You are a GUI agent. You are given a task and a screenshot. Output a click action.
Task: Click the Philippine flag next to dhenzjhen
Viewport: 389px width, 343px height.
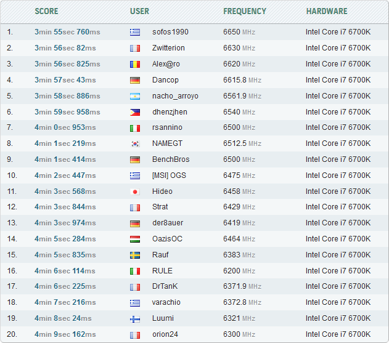coord(135,112)
